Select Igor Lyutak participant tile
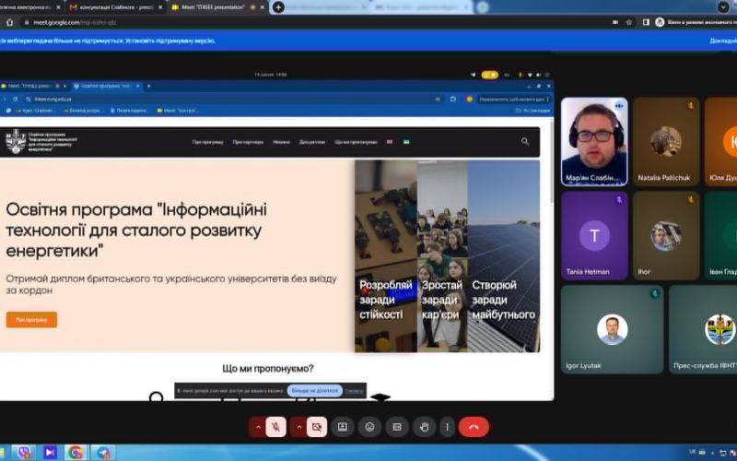This screenshot has width=737, height=461. (x=613, y=329)
